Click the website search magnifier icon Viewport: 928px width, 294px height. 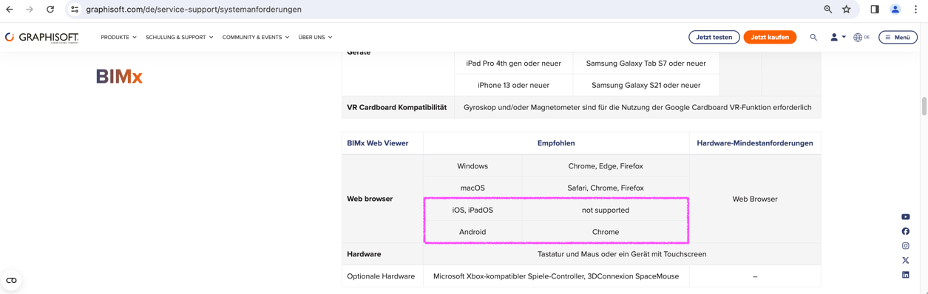tap(813, 37)
